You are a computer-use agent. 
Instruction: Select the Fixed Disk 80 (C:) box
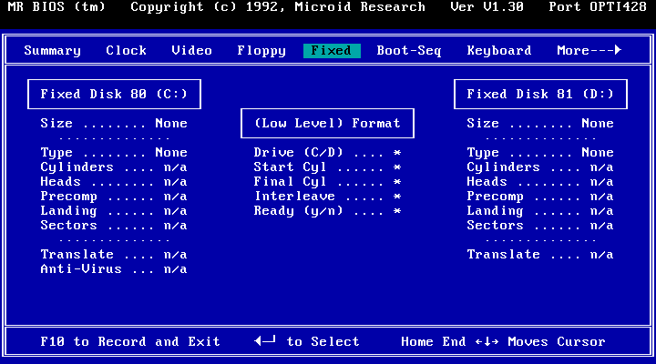[114, 95]
